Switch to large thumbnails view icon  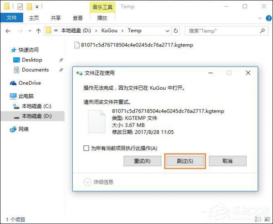point(267,219)
